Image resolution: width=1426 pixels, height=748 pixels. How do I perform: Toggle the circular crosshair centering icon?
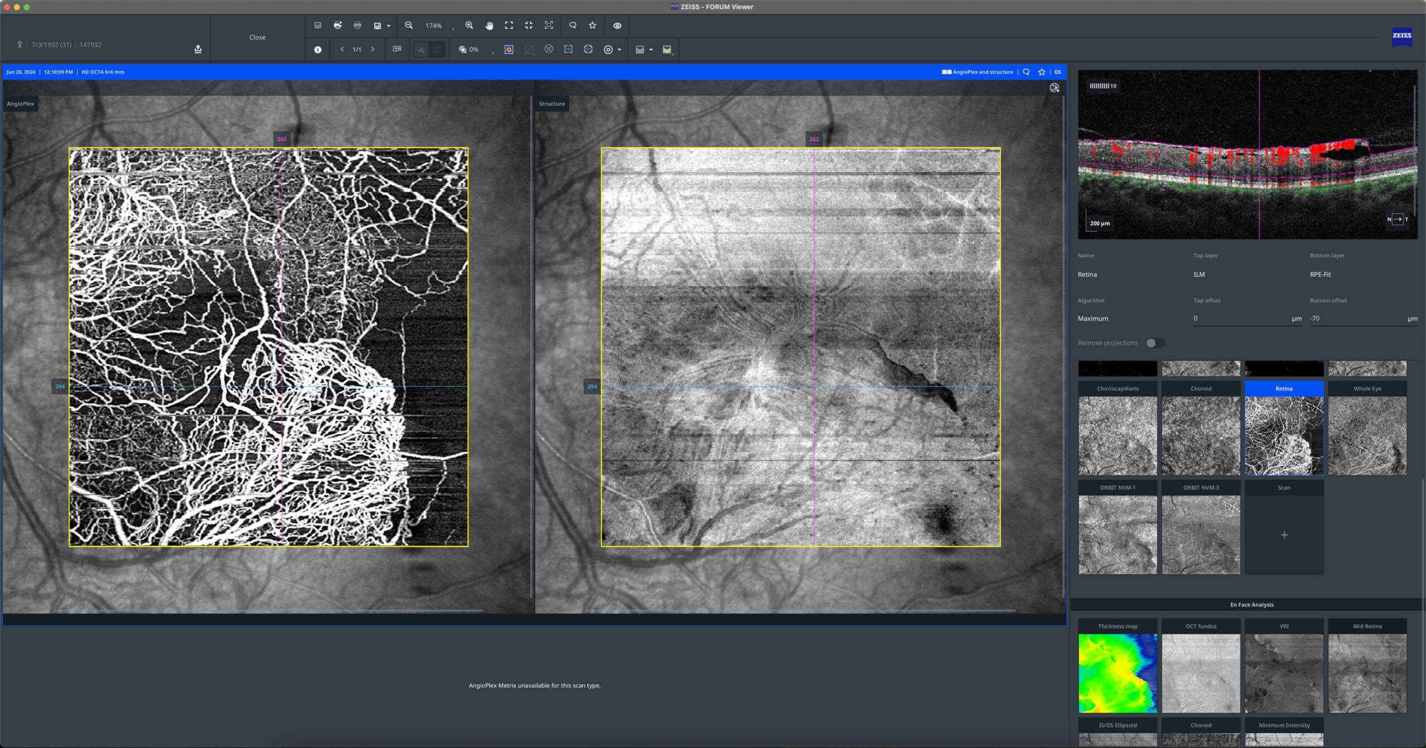point(588,49)
